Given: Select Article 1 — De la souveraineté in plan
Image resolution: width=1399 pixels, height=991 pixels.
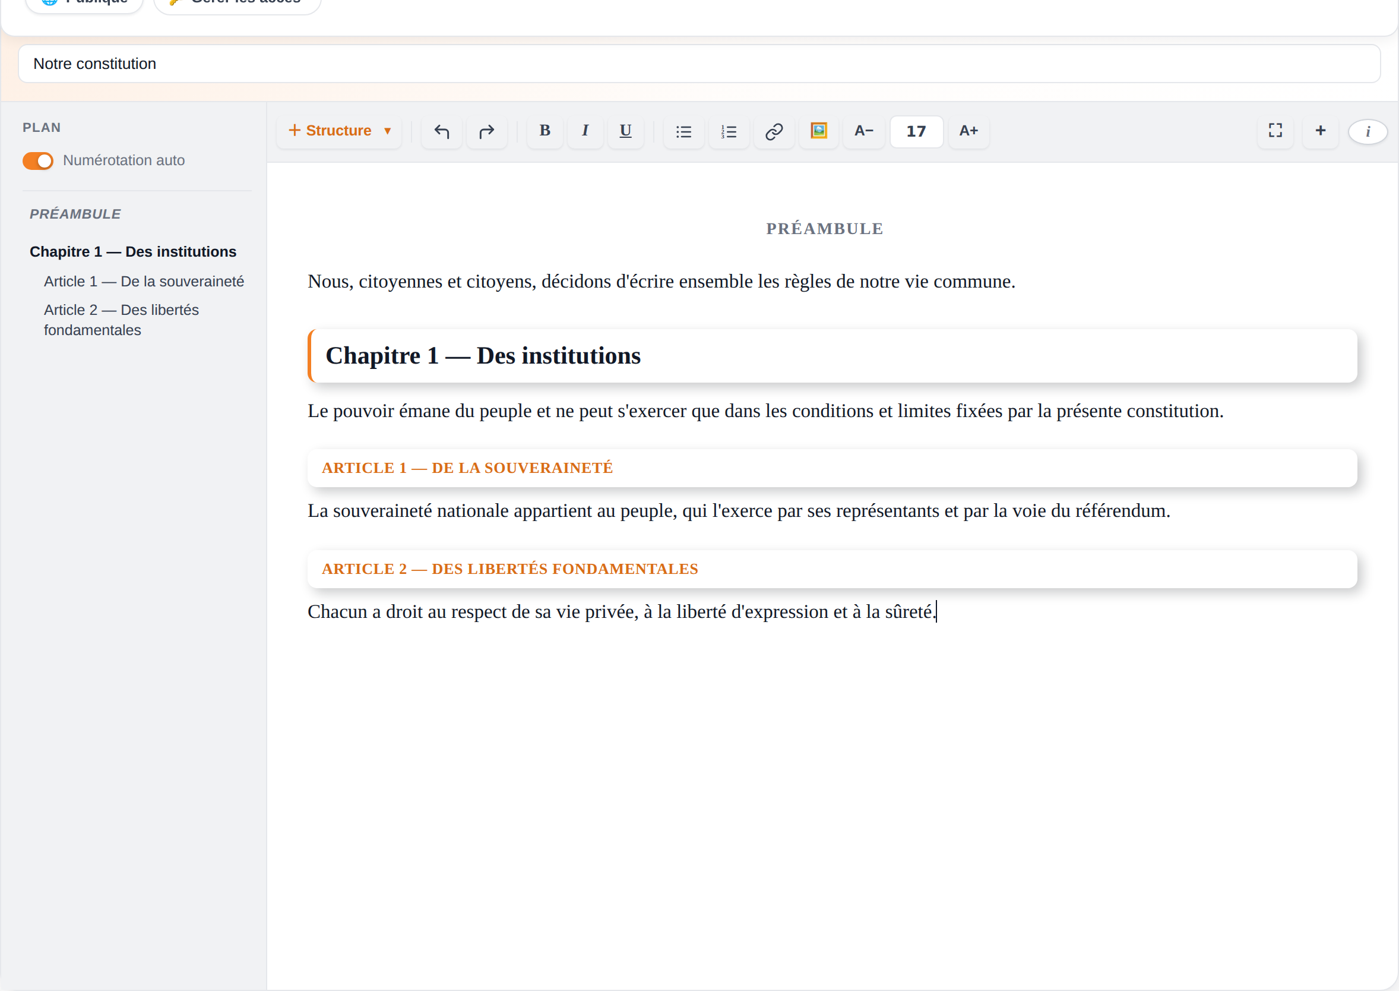Looking at the screenshot, I should point(144,281).
